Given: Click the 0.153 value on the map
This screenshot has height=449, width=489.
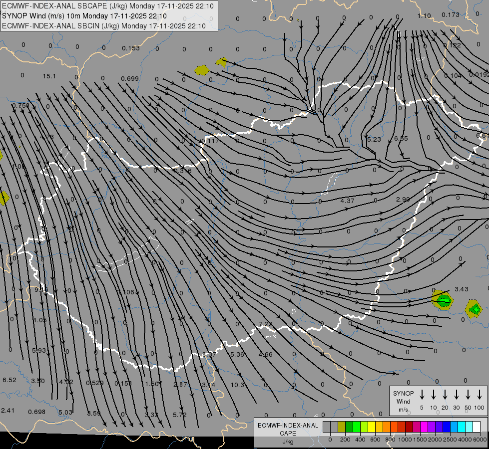Looking at the screenshot, I should coord(131,48).
